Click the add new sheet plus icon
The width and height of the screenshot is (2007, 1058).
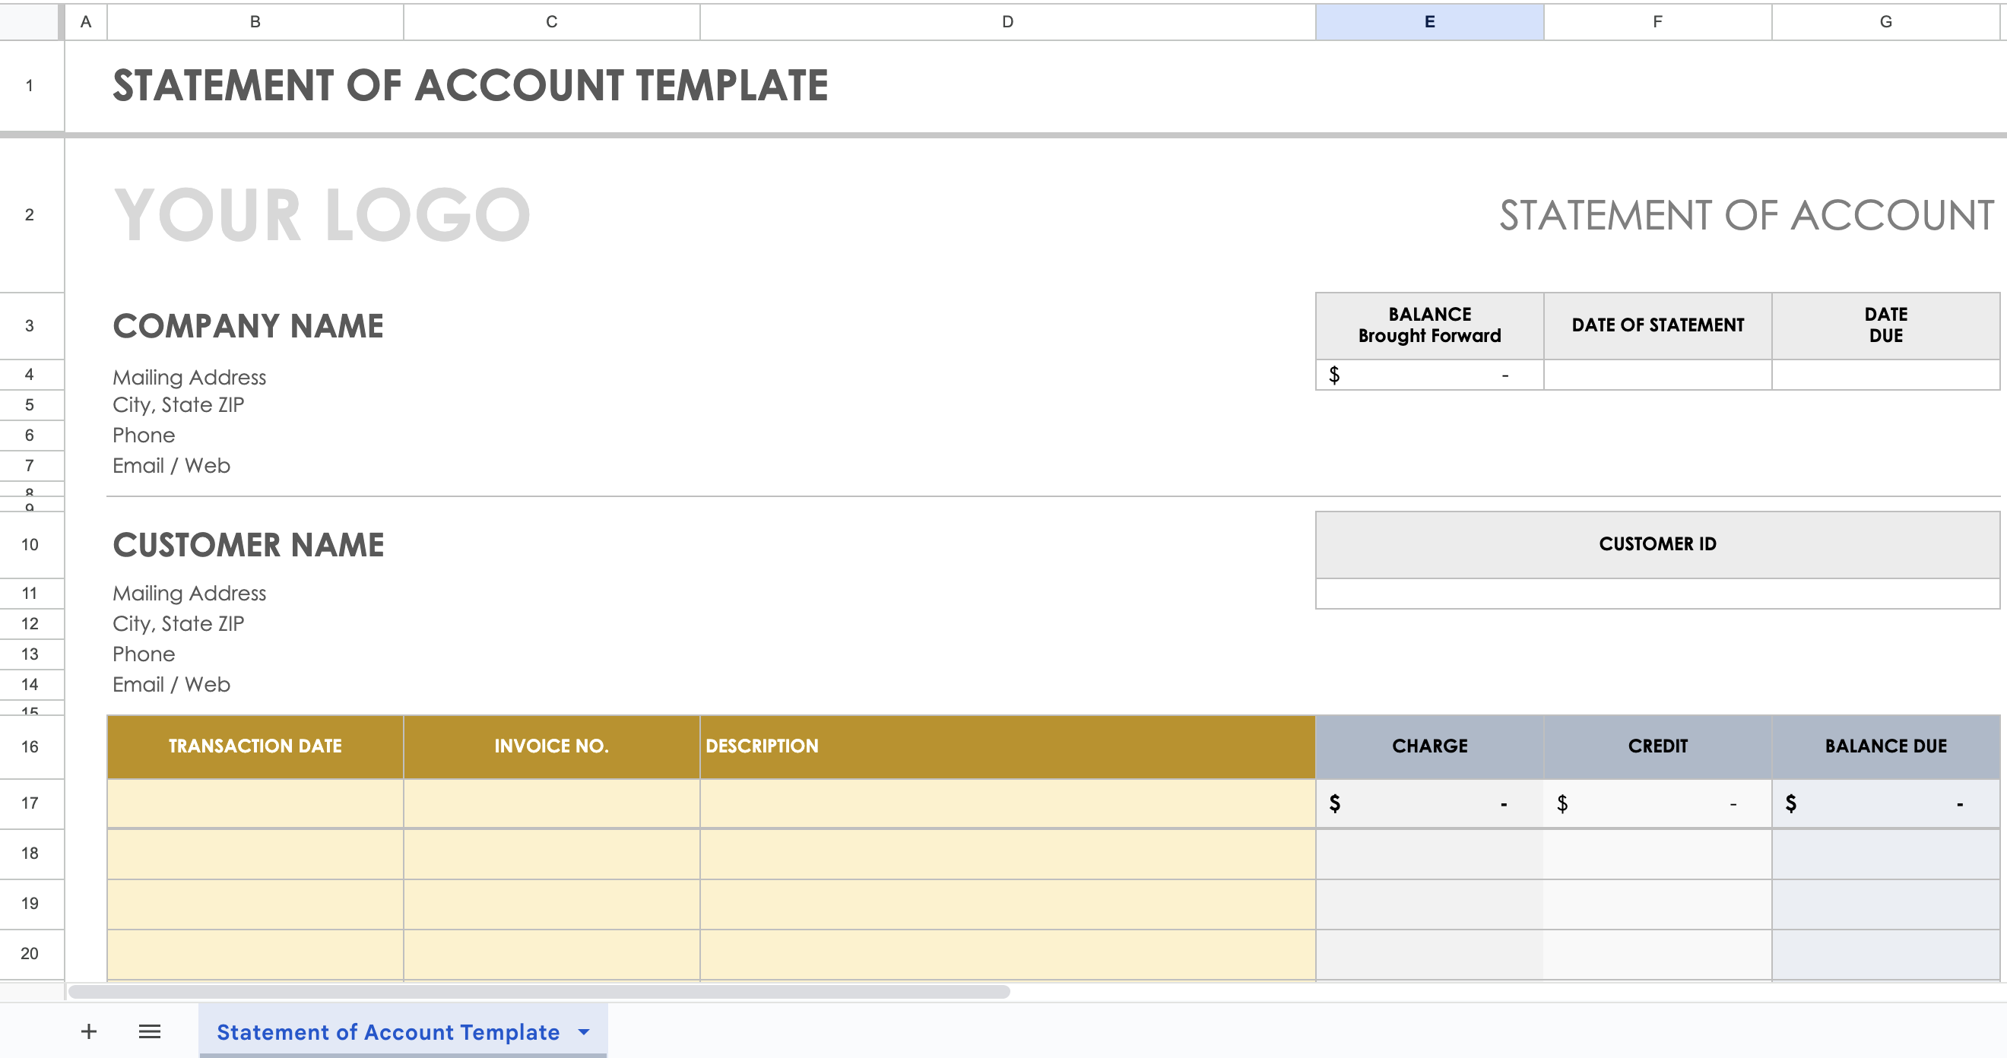[x=89, y=1031]
